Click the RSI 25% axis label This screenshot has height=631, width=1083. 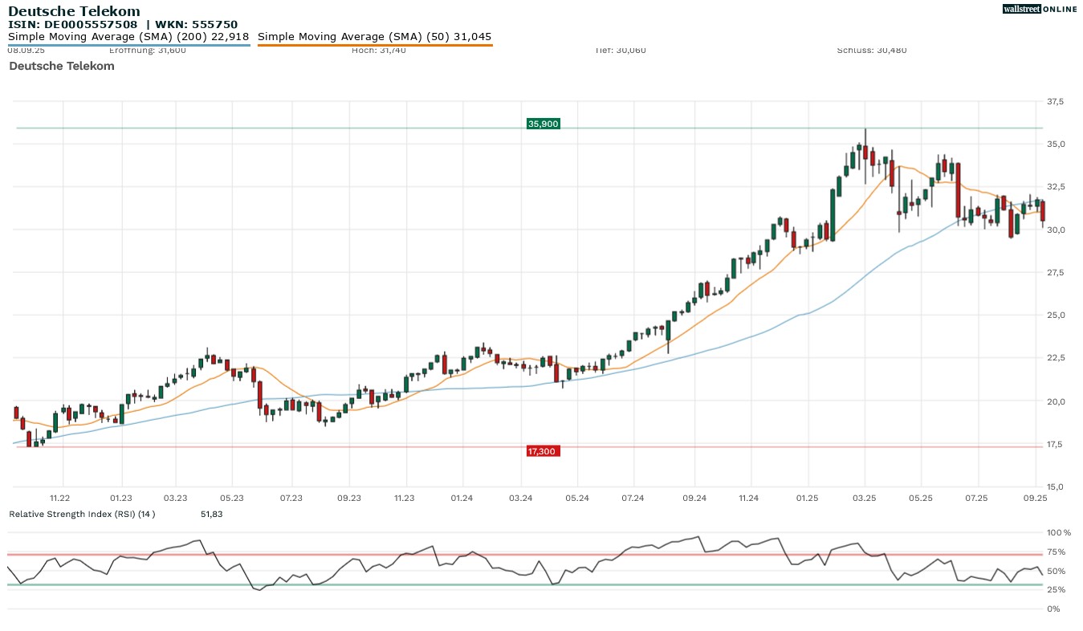pos(1057,590)
